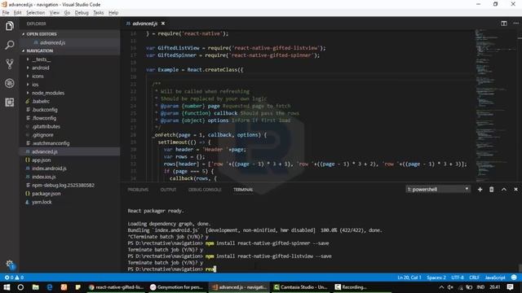Open the Go menu

coord(67,13)
